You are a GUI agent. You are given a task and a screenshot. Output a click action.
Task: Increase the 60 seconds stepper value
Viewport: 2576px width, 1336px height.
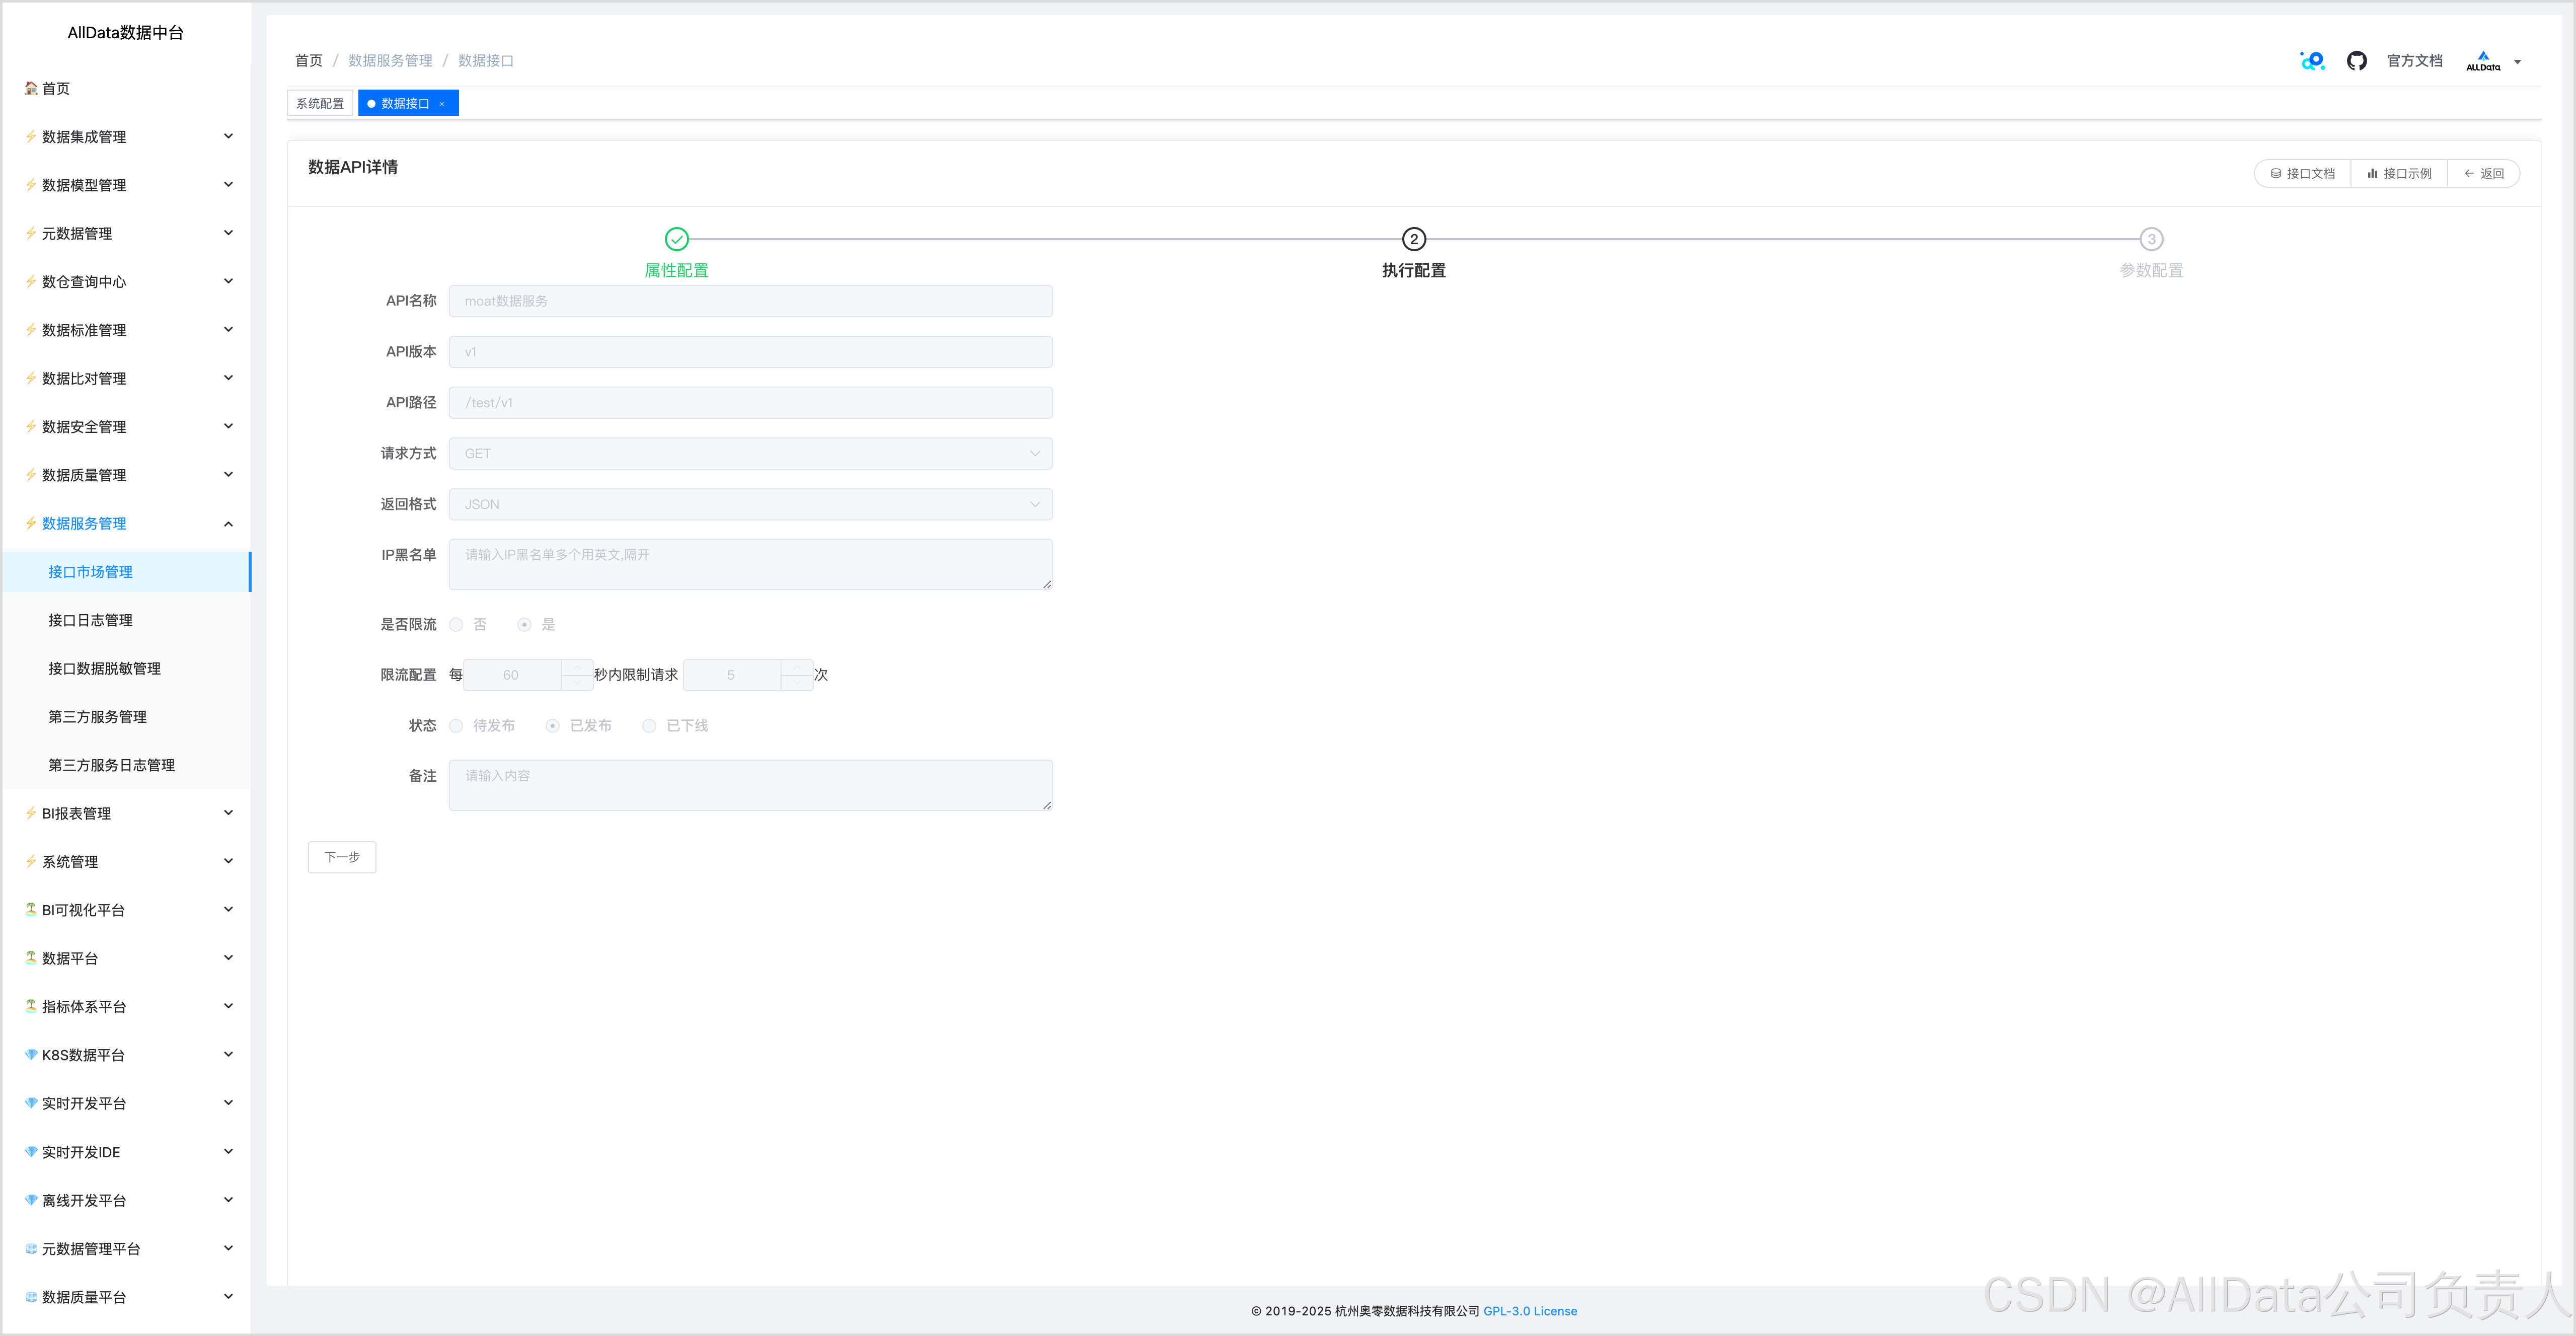577,668
